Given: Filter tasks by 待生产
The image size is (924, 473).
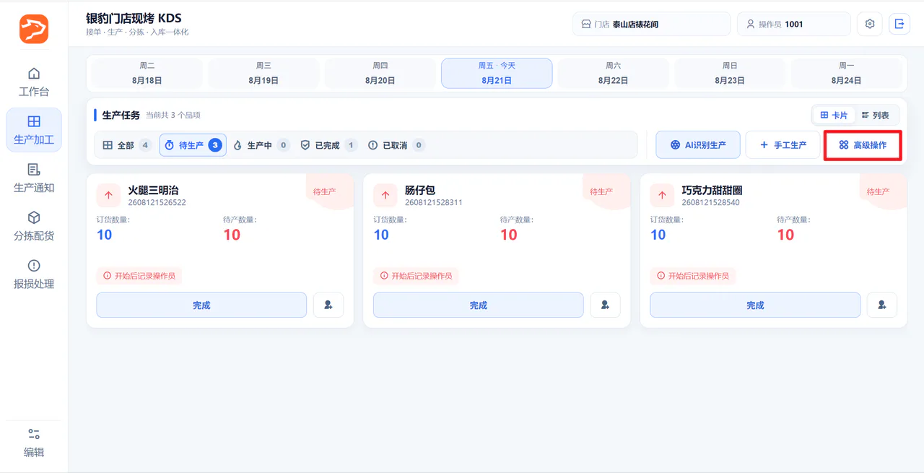Looking at the screenshot, I should coord(193,145).
